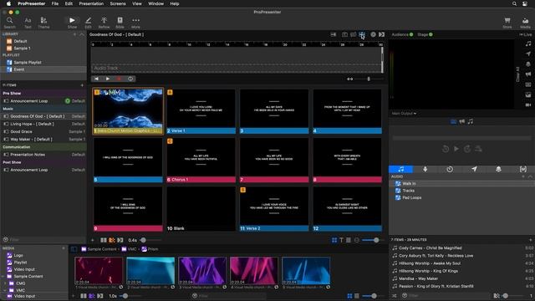Switch to the Stage microphone tab
Screen dimensions: 535x301
click(425, 169)
